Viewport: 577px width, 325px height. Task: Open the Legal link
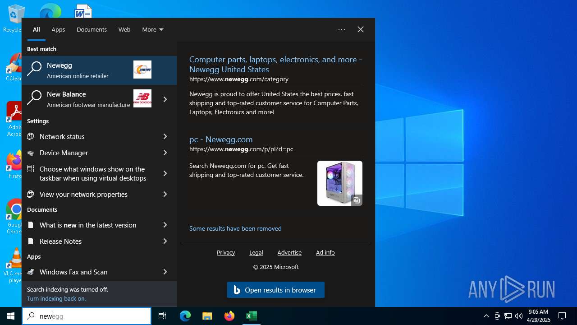tap(256, 252)
